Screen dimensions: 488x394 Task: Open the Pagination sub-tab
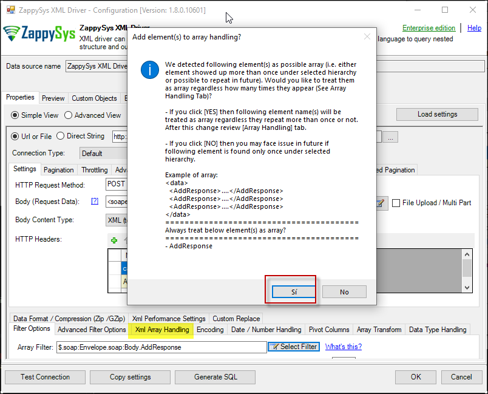click(58, 170)
